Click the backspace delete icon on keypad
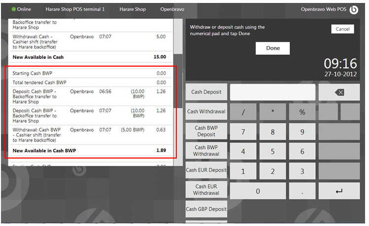The width and height of the screenshot is (369, 226). [339, 92]
